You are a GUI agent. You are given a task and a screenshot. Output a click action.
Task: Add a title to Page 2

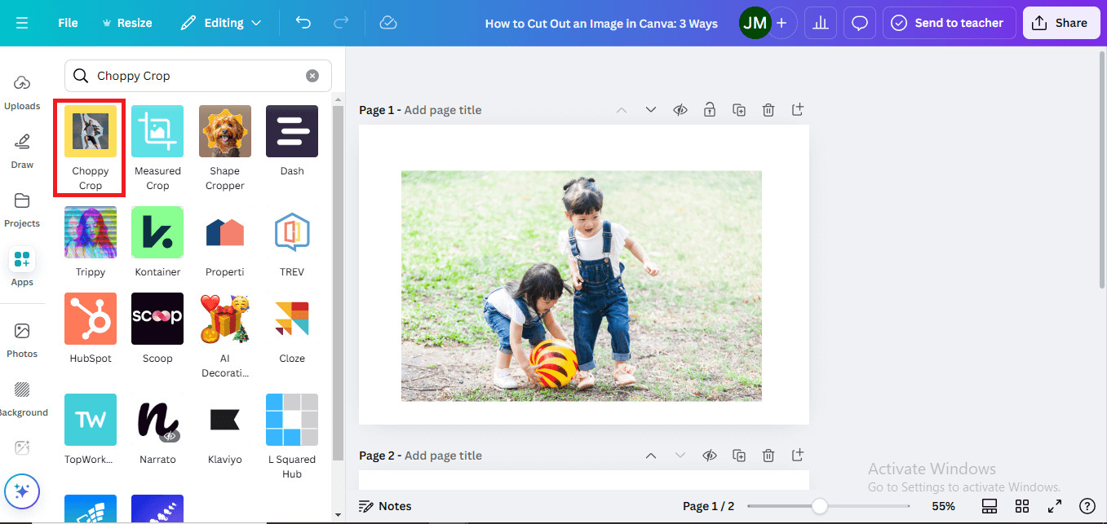click(x=443, y=456)
